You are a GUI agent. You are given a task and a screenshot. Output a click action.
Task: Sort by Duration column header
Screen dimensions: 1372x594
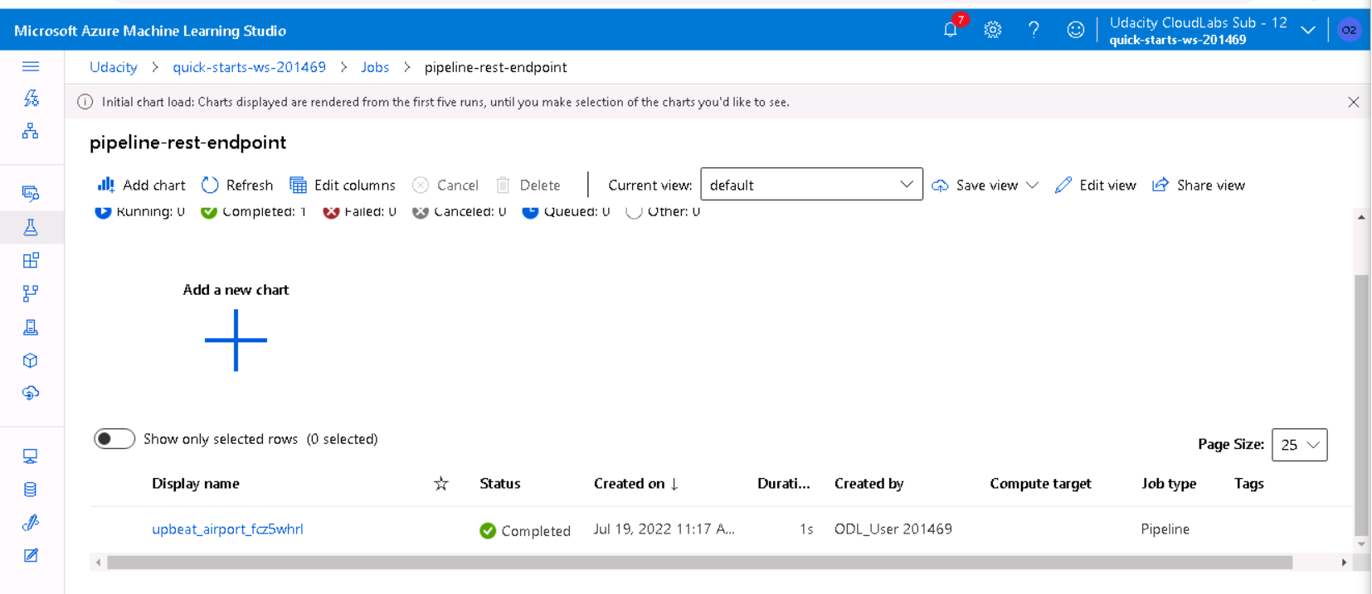click(x=783, y=483)
